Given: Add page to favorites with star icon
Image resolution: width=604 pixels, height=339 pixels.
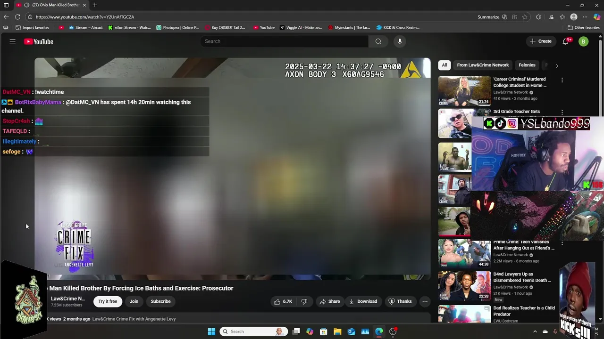Looking at the screenshot, I should tap(525, 17).
